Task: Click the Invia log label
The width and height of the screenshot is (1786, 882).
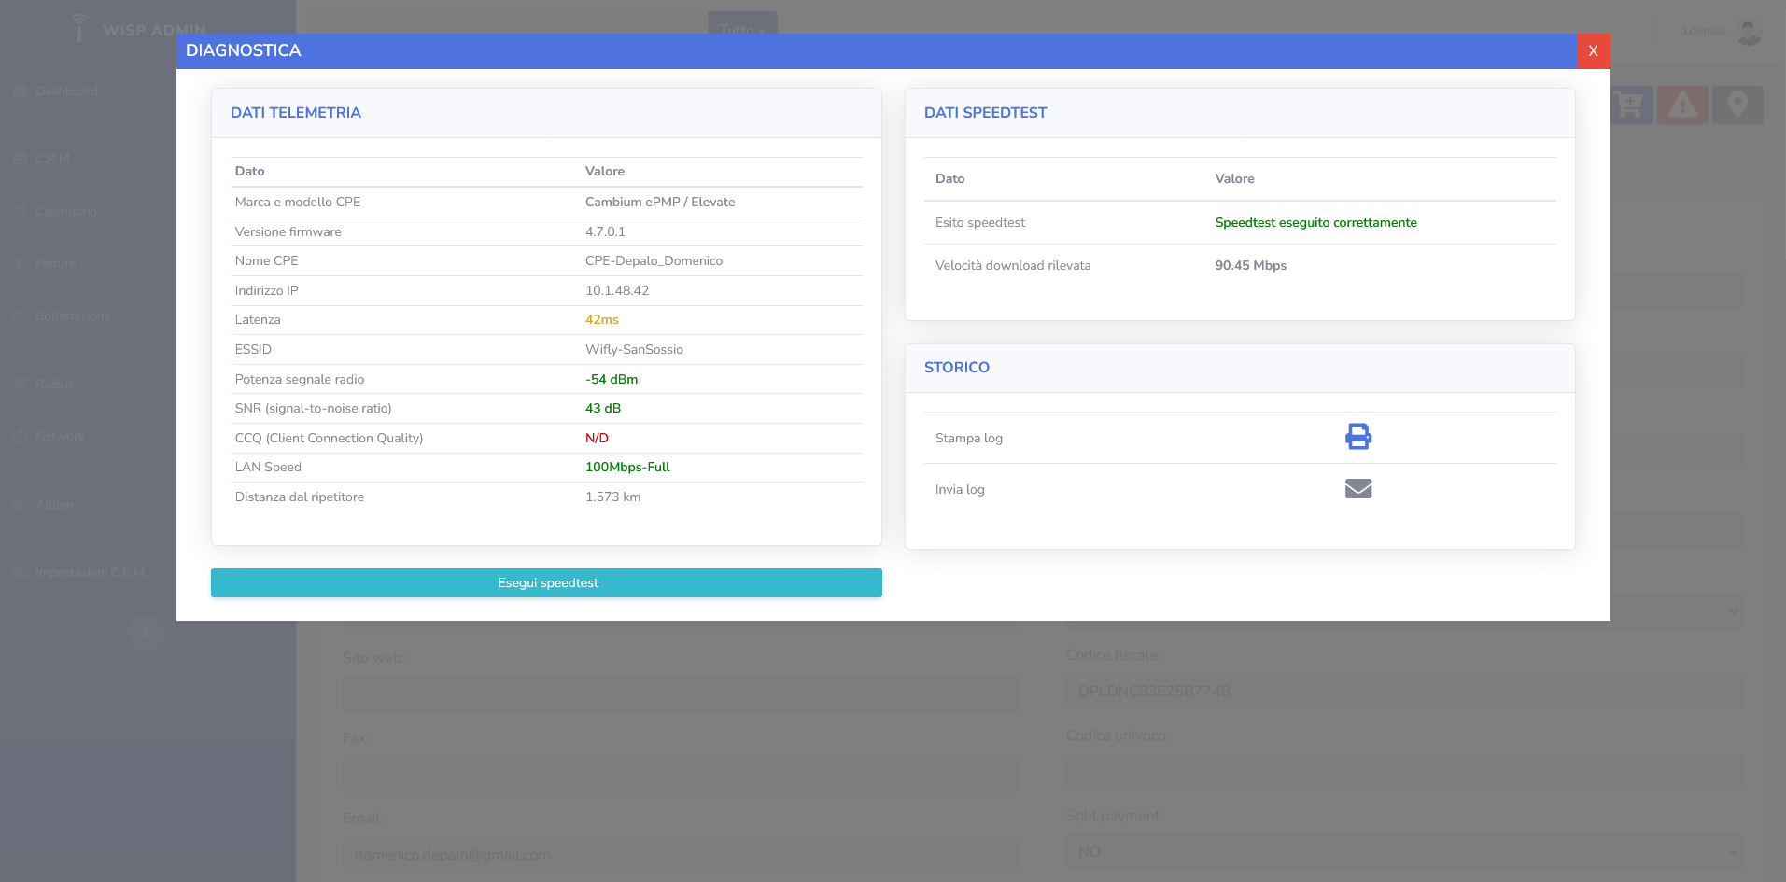Action: tap(960, 489)
